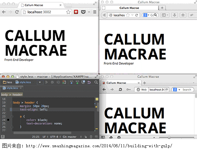Select Callum Macrae tab in Opera window
Viewport: 197px width, 152px height.
121,83
